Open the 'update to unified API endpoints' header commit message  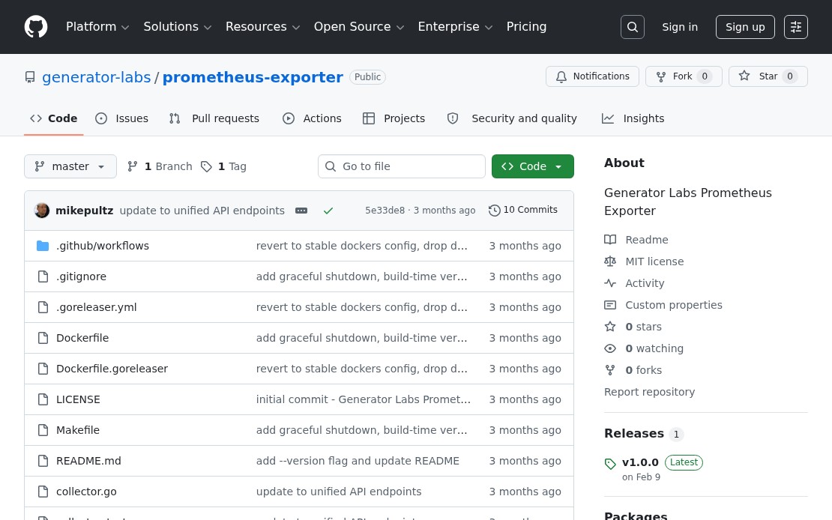tap(202, 211)
